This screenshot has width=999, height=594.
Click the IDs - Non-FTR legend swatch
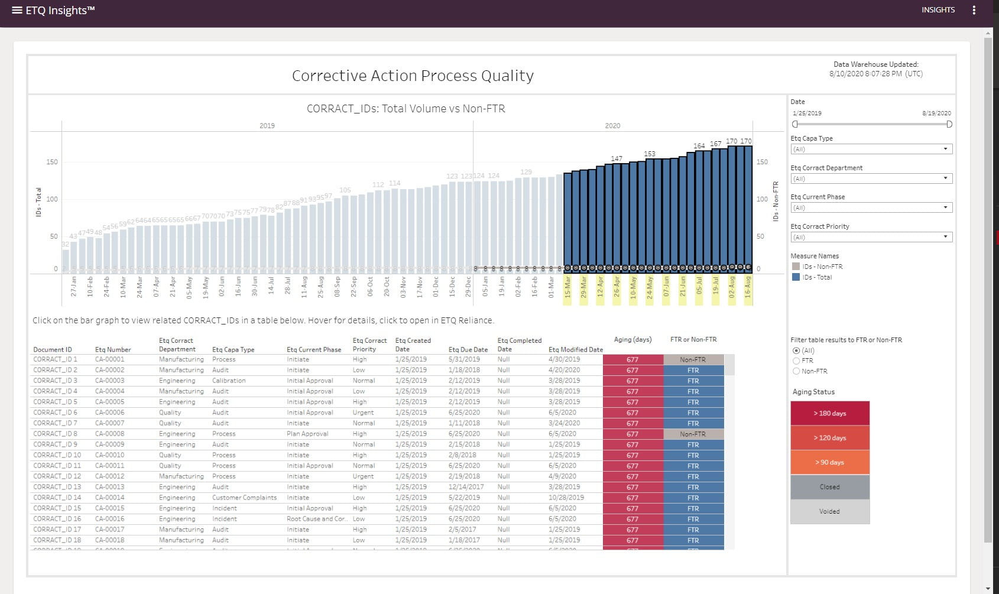click(796, 267)
